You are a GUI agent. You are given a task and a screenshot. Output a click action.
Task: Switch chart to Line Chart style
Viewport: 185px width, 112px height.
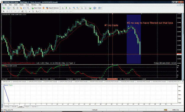click(70, 8)
